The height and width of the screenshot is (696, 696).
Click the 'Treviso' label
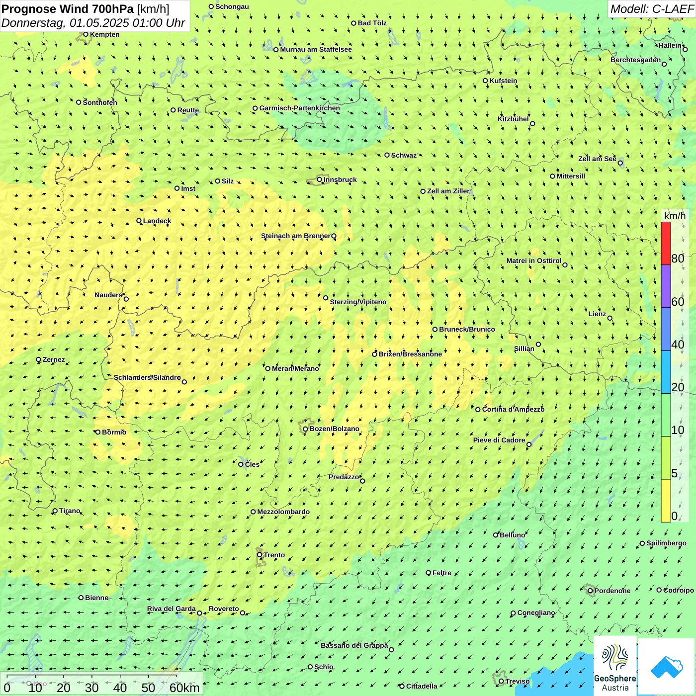[x=518, y=681]
